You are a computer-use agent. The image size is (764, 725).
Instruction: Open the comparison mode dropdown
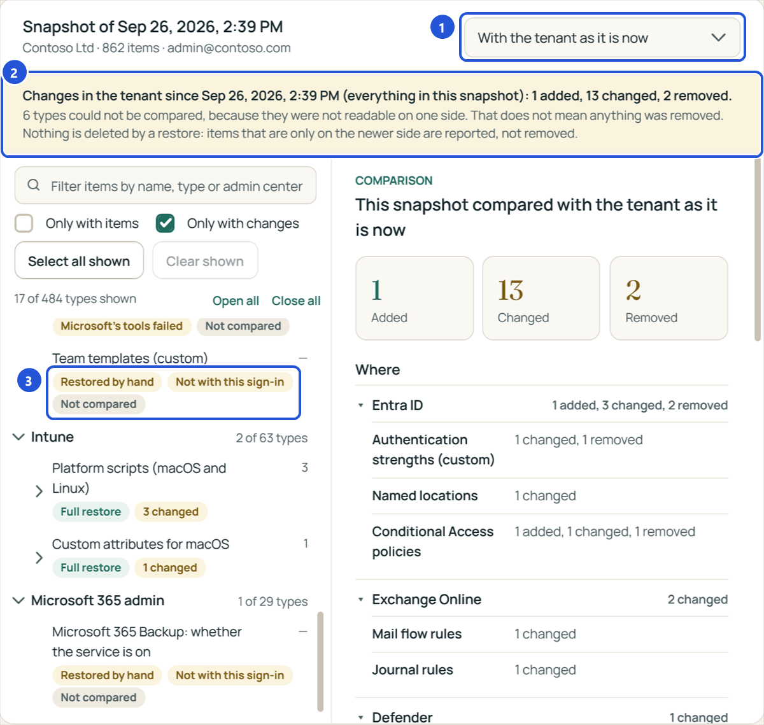[602, 38]
